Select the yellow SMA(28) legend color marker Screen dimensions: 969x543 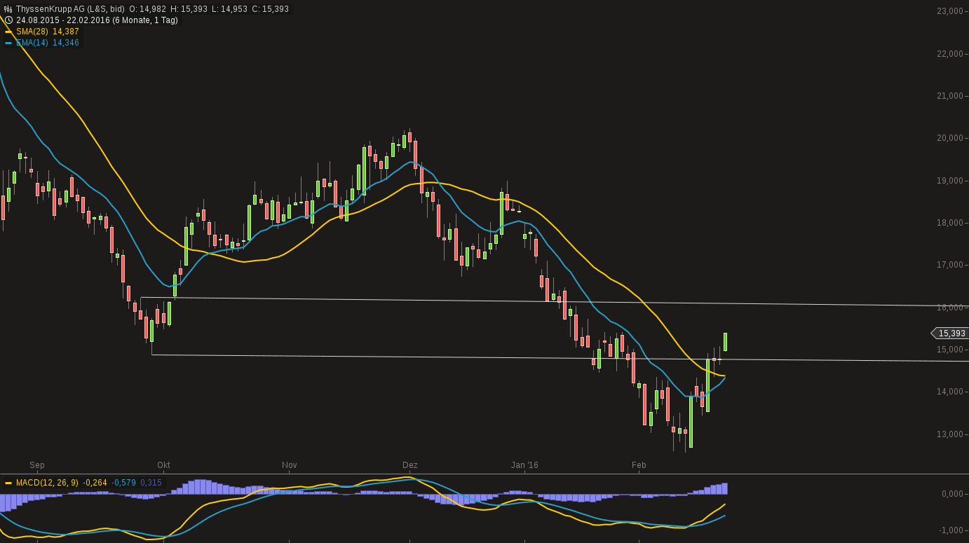pyautogui.click(x=8, y=32)
